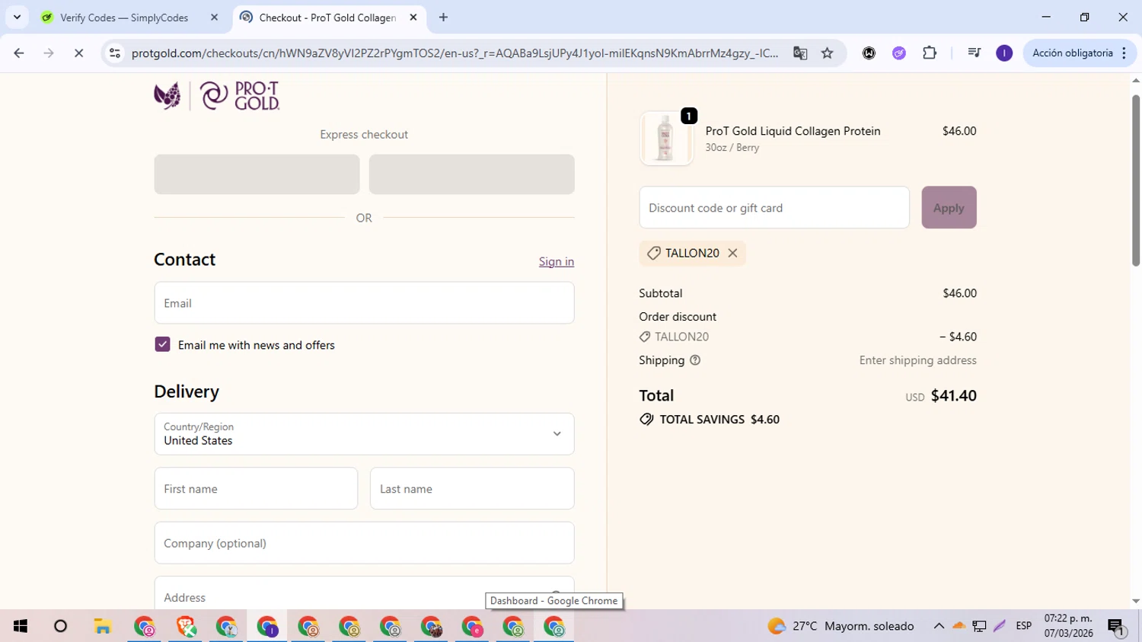Close the Checkout - ProT Gold tab

tap(413, 18)
